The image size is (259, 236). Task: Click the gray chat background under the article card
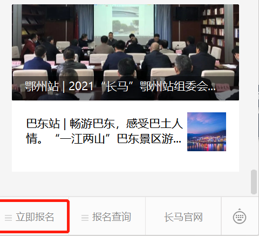[x=125, y=184]
